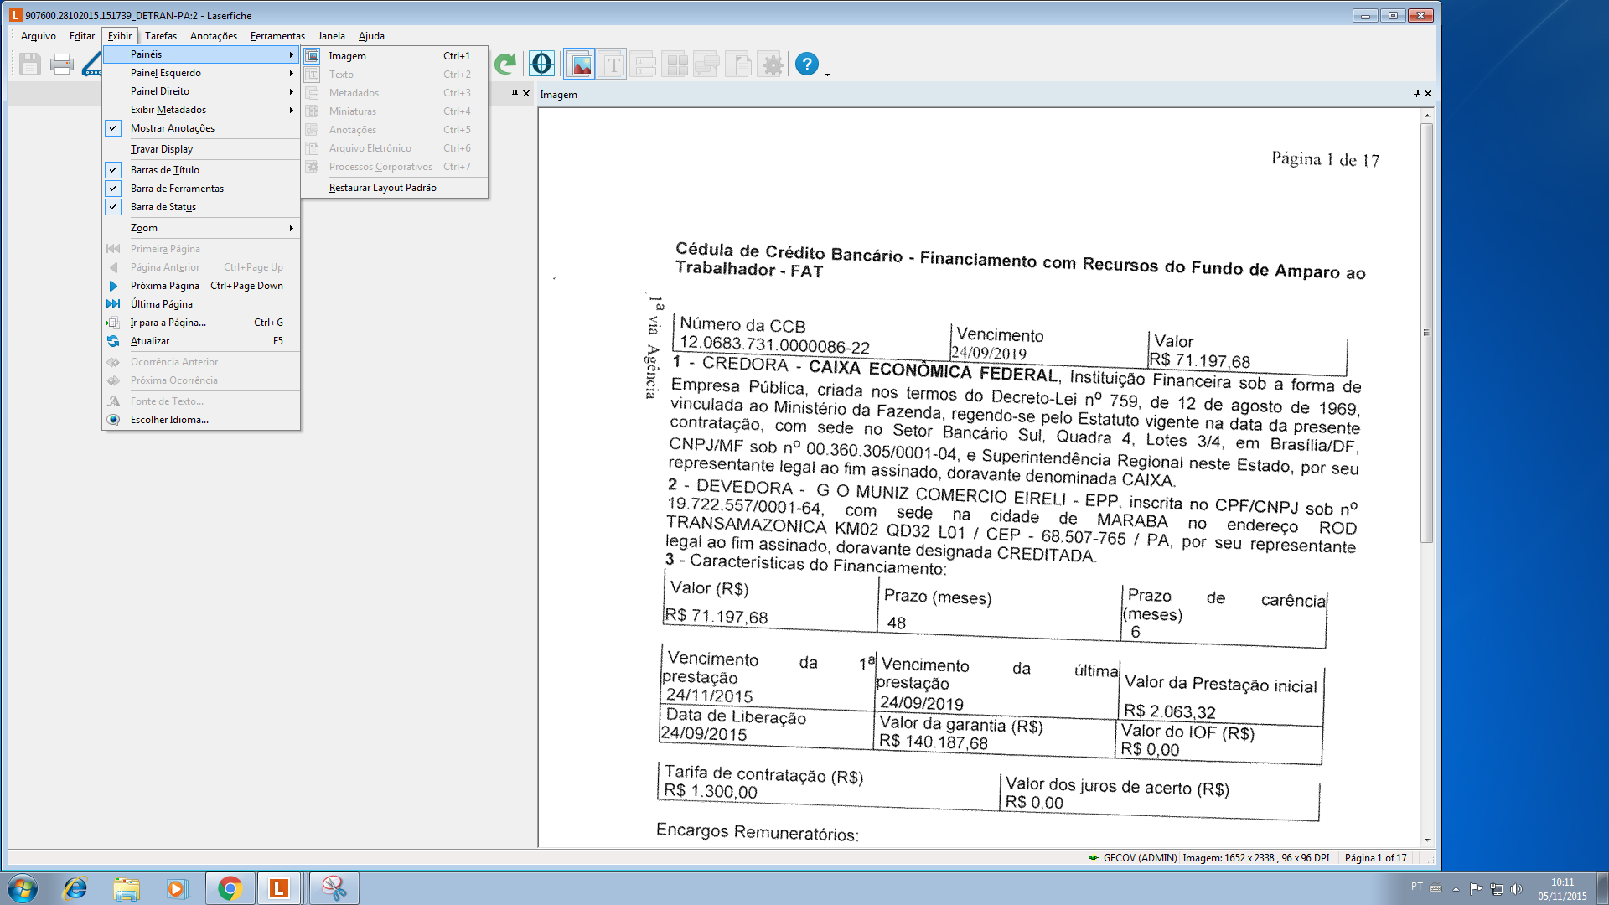This screenshot has width=1609, height=905.
Task: Toggle the Barras de Título checkbox
Action: pos(164,170)
